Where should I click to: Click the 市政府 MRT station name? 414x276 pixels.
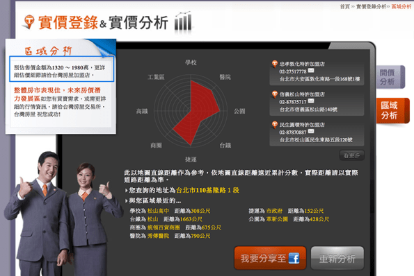[x=274, y=211]
